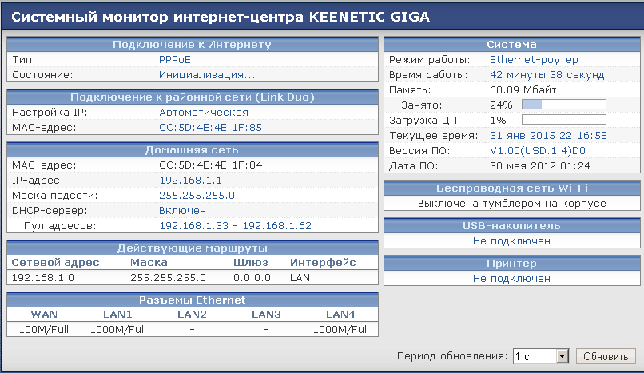The width and height of the screenshot is (644, 373).
Task: Click the 255.255.255.0 subnet mask link
Action: pos(197,196)
